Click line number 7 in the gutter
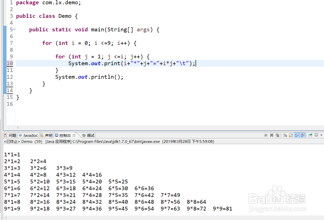 click(11, 43)
